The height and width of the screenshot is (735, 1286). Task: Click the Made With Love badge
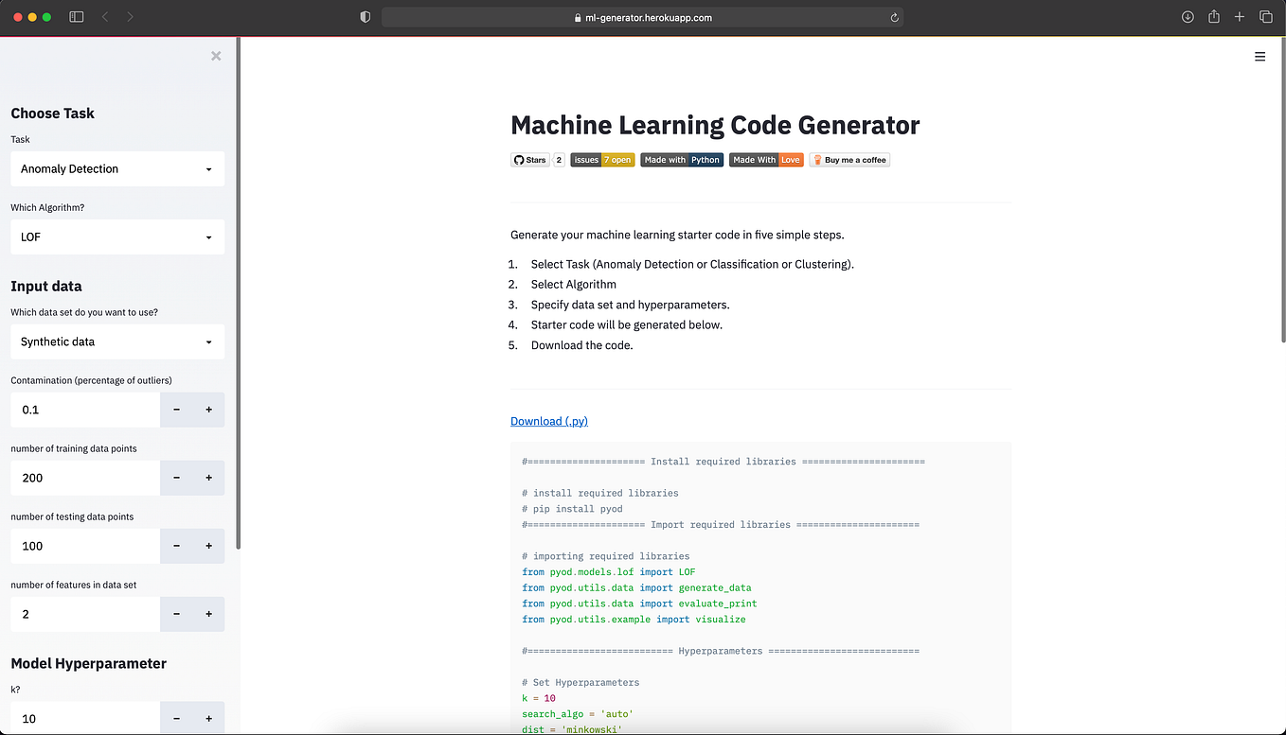point(765,159)
